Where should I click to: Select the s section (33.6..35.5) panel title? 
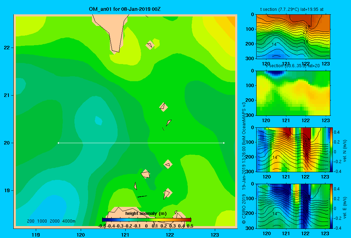293,66
